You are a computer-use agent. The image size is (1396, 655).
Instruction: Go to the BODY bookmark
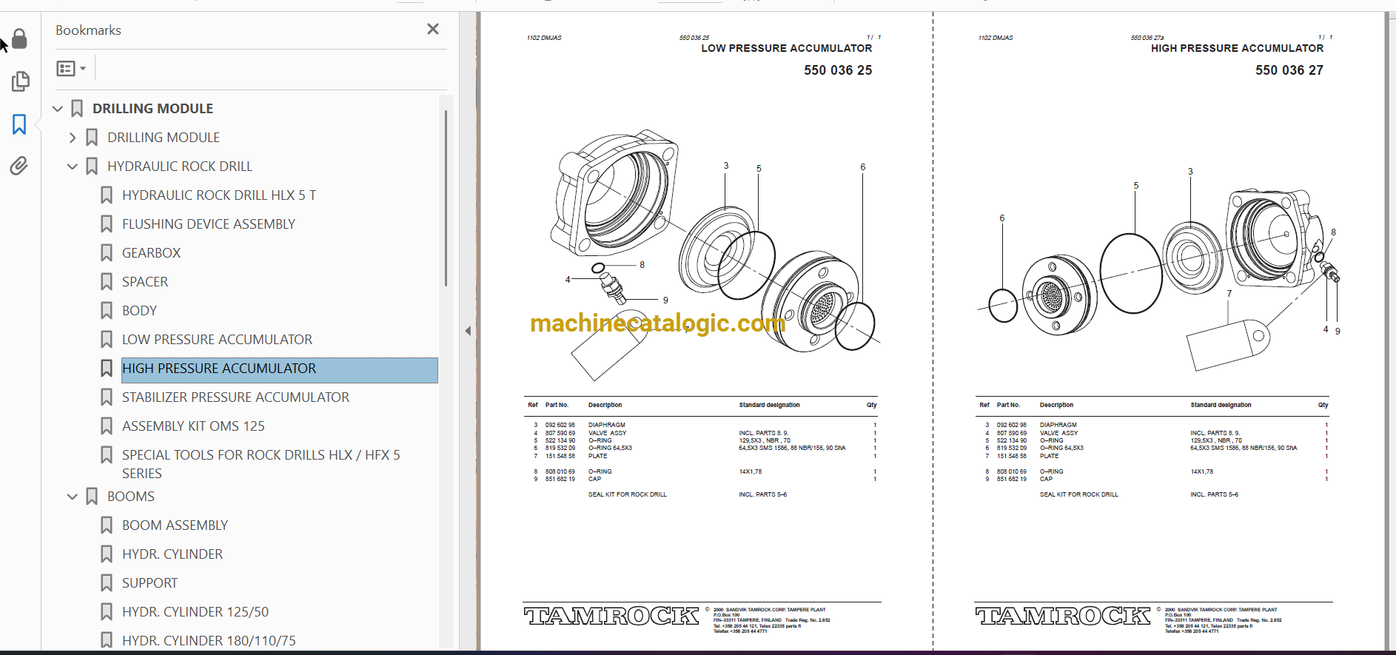[x=139, y=311]
